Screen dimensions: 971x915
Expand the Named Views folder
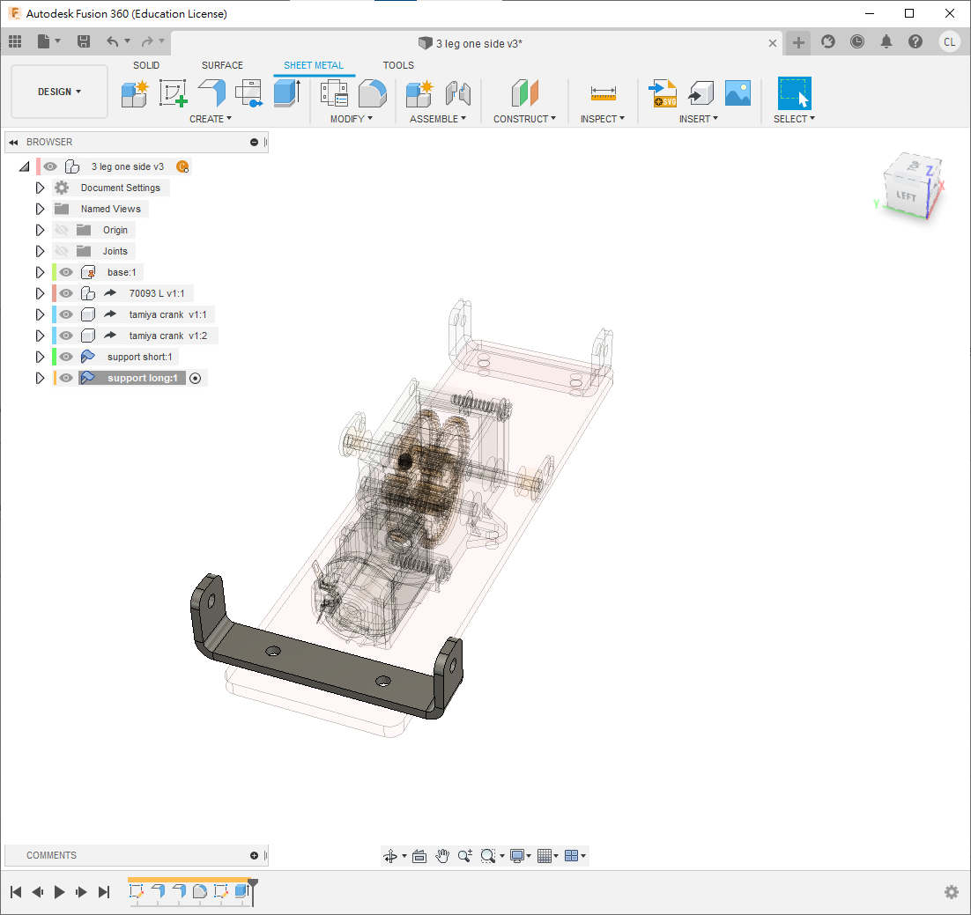coord(40,209)
